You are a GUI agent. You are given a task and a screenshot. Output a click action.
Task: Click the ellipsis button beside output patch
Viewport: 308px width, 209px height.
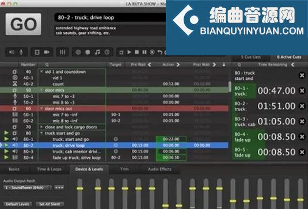click(59, 188)
